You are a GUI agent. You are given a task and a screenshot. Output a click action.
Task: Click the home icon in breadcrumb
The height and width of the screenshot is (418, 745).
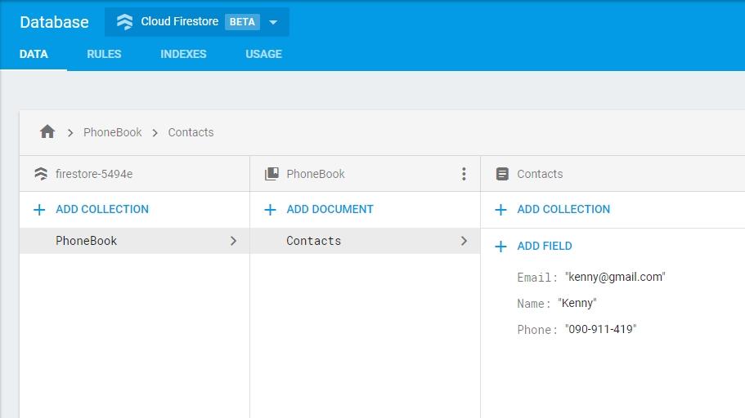click(x=47, y=131)
